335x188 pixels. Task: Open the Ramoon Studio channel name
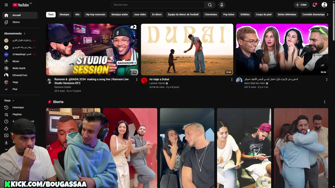click(63, 87)
